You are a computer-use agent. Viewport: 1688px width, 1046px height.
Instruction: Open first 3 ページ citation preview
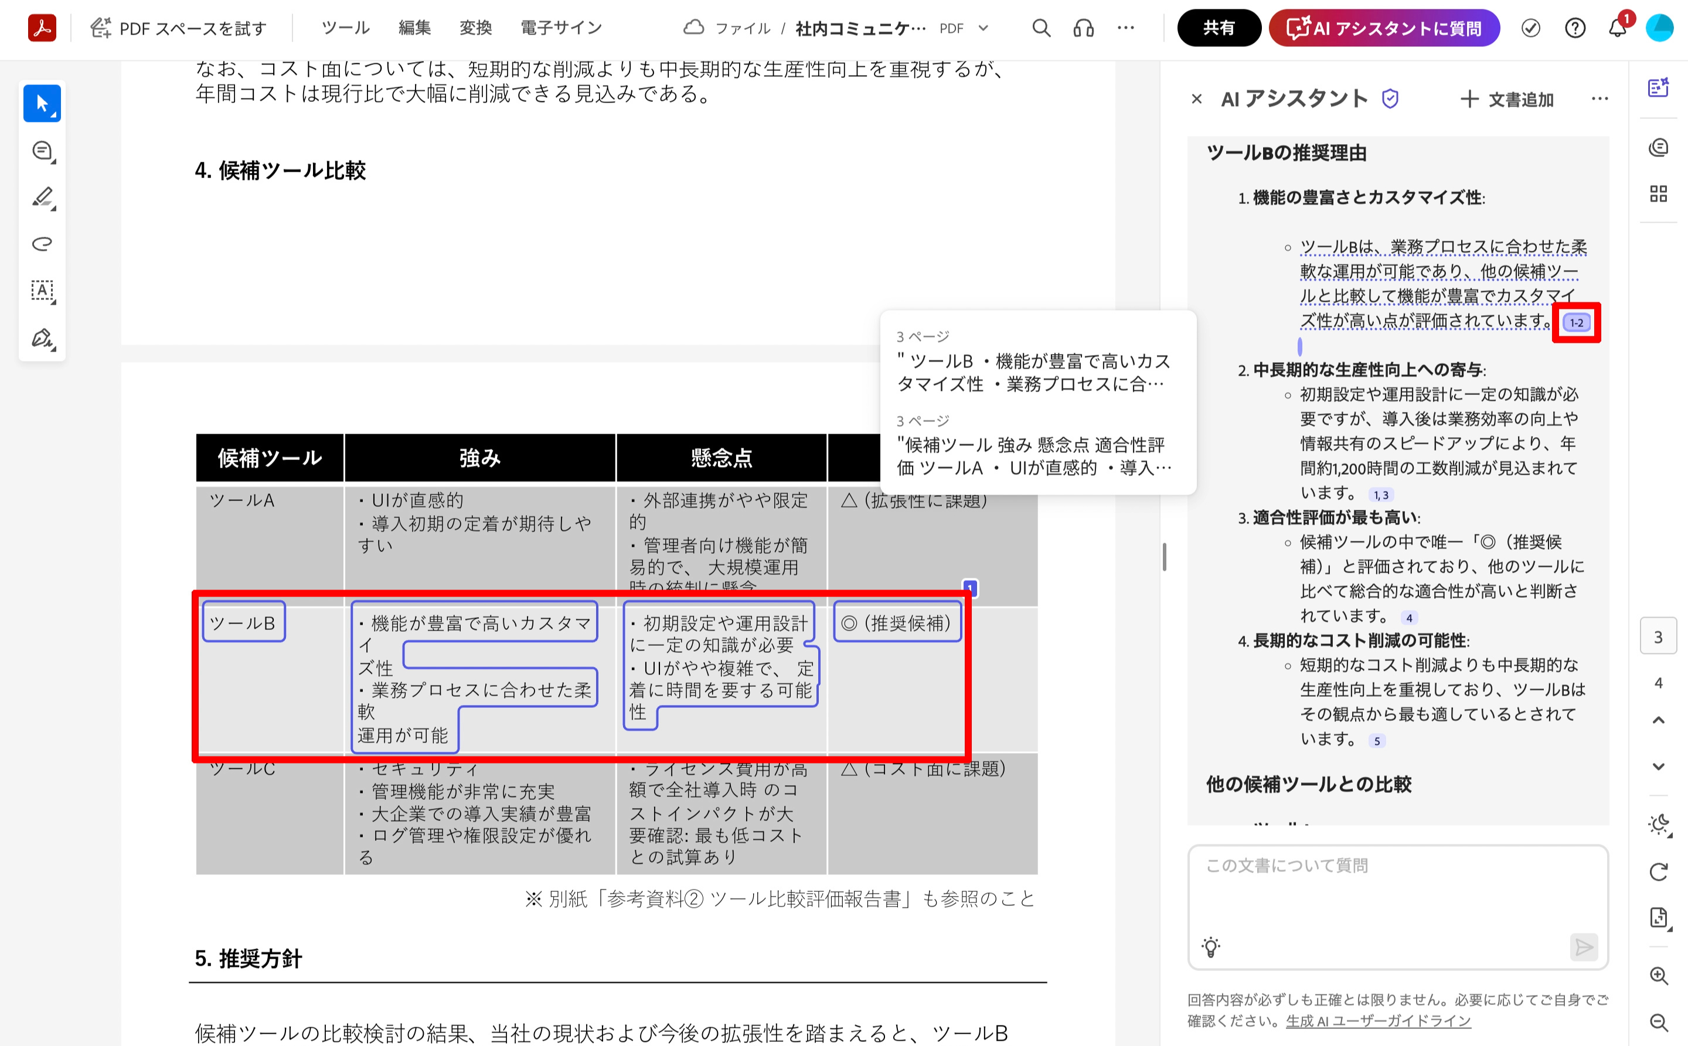(1035, 362)
